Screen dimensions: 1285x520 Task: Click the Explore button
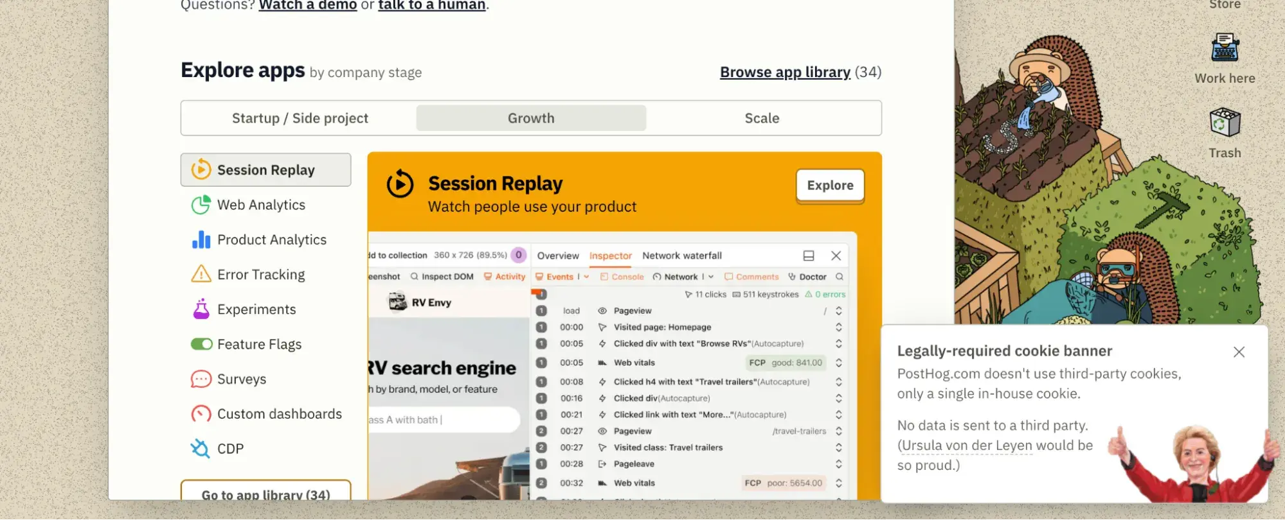click(830, 186)
